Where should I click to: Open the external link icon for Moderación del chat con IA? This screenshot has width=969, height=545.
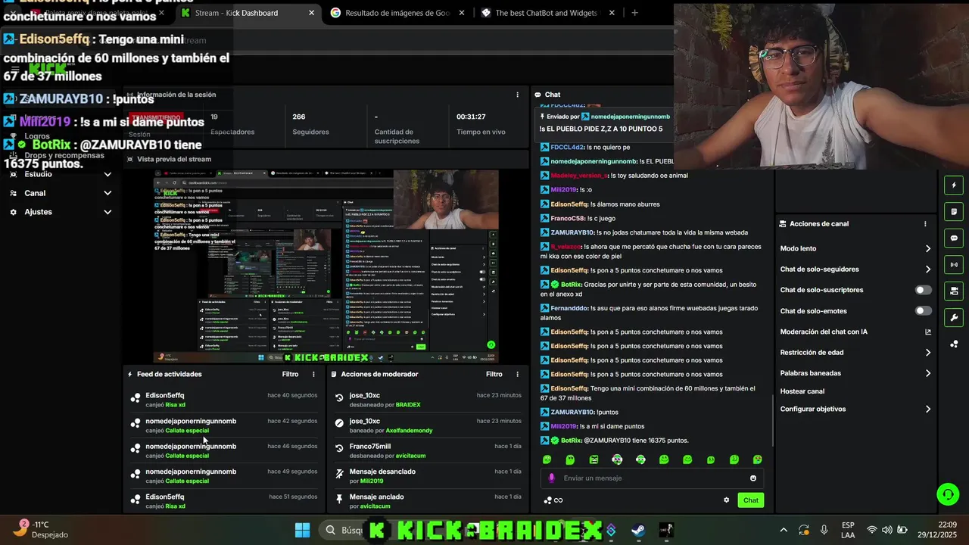(928, 332)
